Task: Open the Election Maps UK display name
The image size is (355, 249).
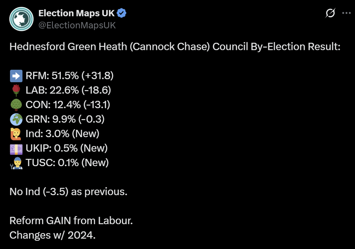Action: (x=76, y=13)
